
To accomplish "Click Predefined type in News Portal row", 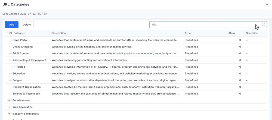I will [x=191, y=40].
